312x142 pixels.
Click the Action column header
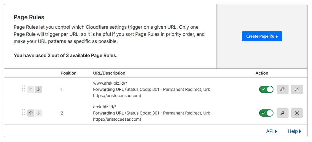[262, 73]
